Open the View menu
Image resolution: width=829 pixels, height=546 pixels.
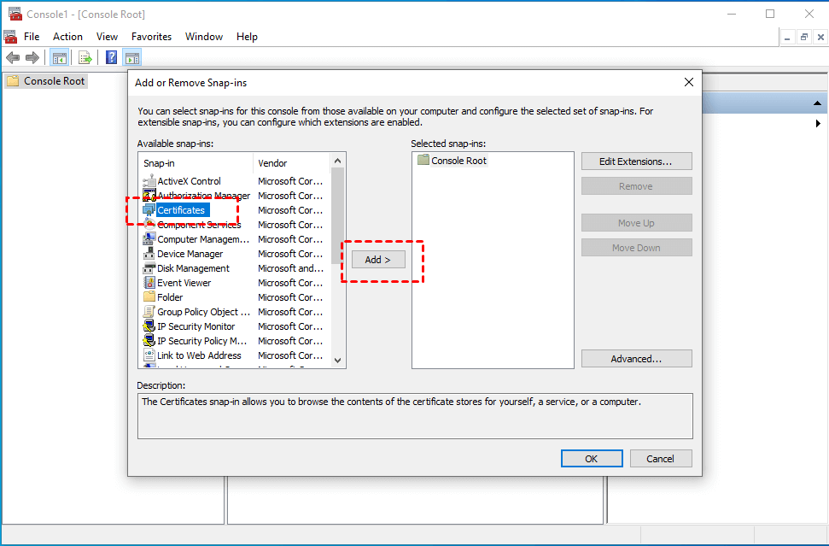[x=107, y=37]
